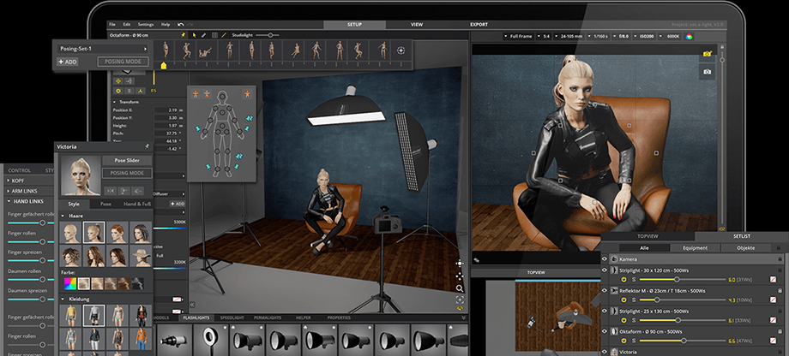The width and height of the screenshot is (789, 356).
Task: Toggle visibility of Oktaform in setlist
Action: 605,331
